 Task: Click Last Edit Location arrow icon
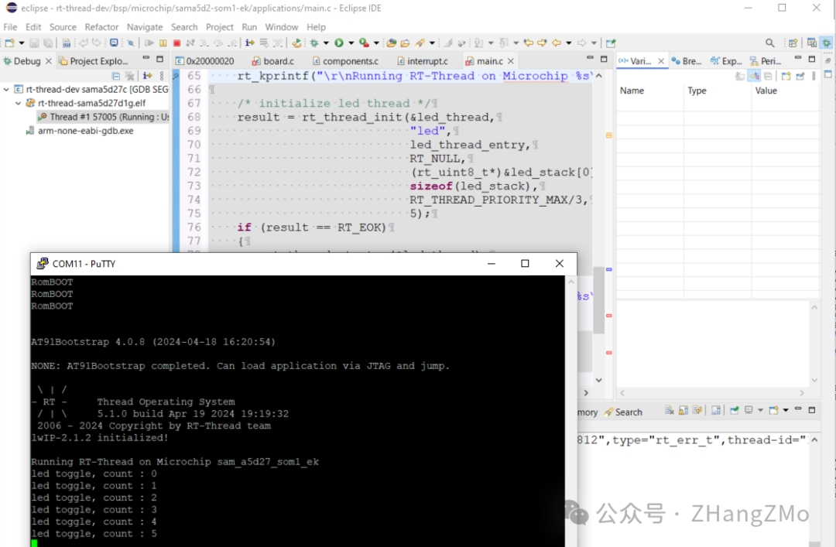(x=529, y=43)
